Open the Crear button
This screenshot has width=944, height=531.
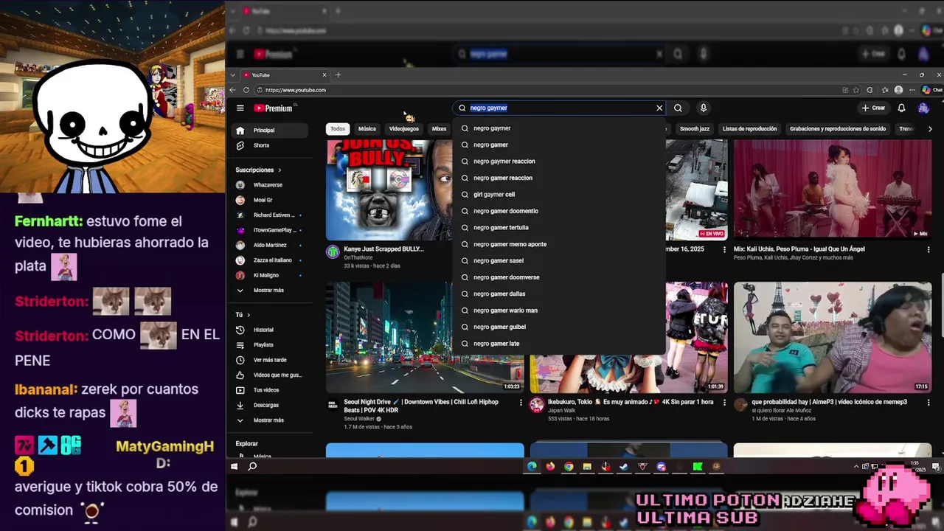[873, 108]
